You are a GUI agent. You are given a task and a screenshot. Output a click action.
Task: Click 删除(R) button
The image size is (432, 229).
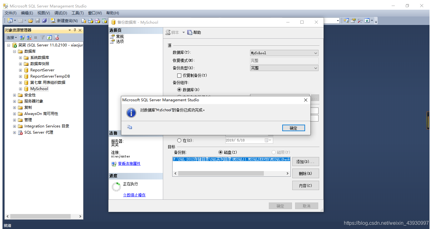click(306, 174)
